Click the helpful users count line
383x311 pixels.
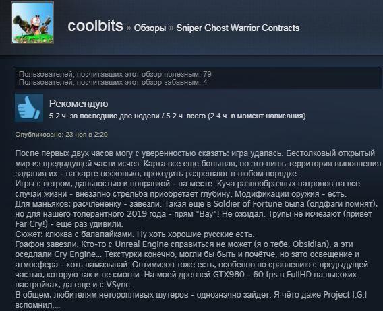pyautogui.click(x=115, y=74)
